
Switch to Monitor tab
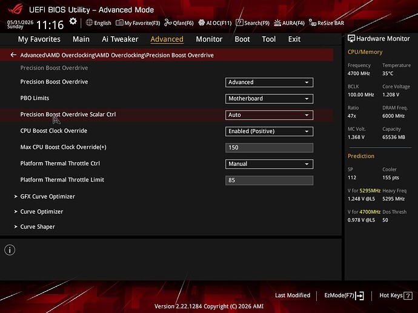(x=209, y=39)
